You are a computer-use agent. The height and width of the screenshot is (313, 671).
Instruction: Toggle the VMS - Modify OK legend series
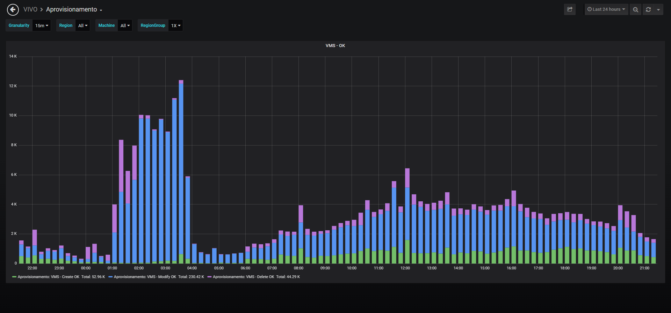(145, 277)
